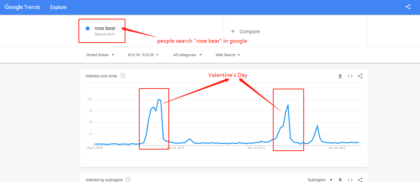Click the share icon in the blue header
420x182 pixels.
point(408,7)
